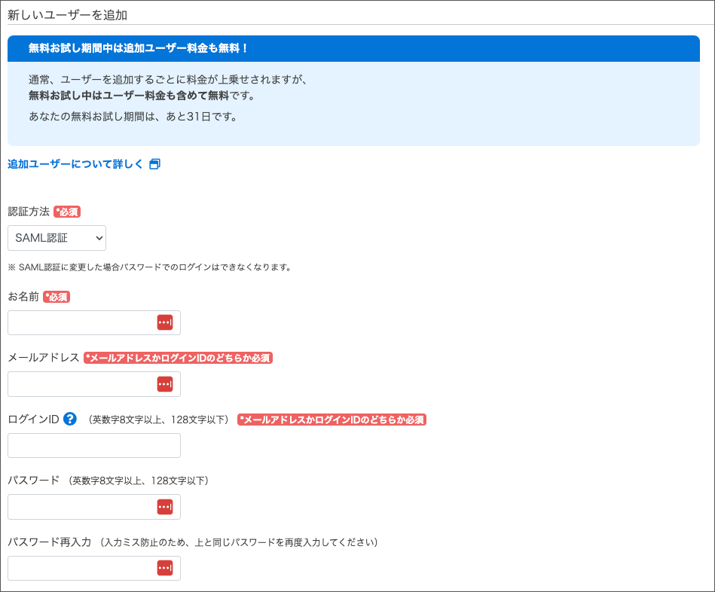
Task: Focus the メールアドレス text input
Action: (x=80, y=384)
